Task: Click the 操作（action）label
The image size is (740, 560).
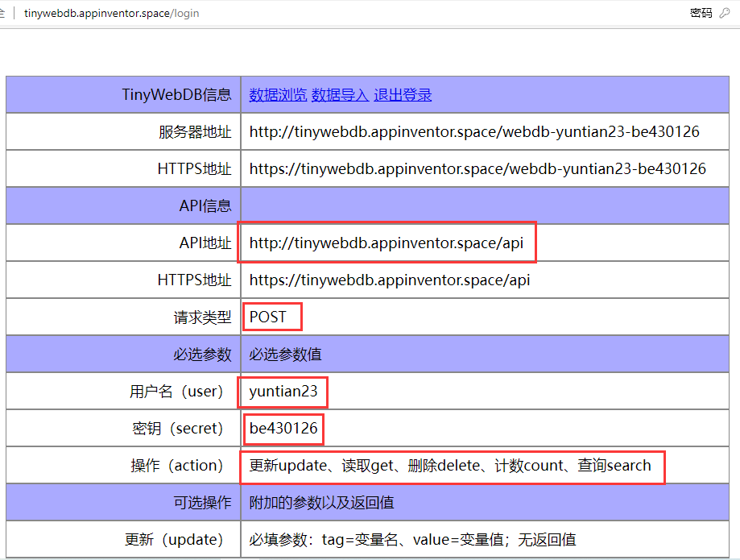Action: tap(176, 466)
